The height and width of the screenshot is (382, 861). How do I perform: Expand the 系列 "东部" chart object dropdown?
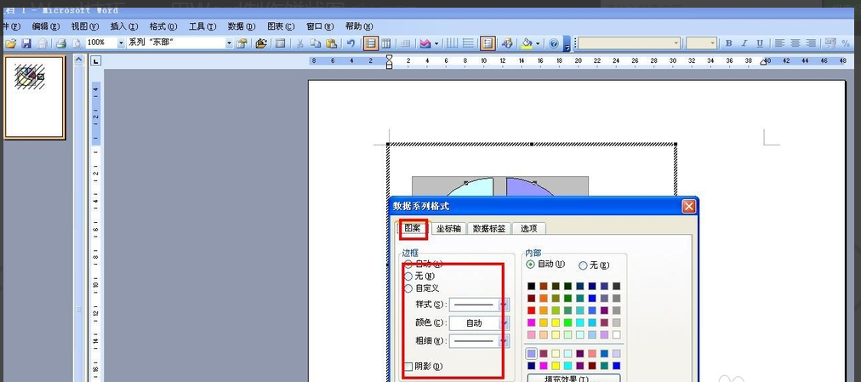click(229, 43)
